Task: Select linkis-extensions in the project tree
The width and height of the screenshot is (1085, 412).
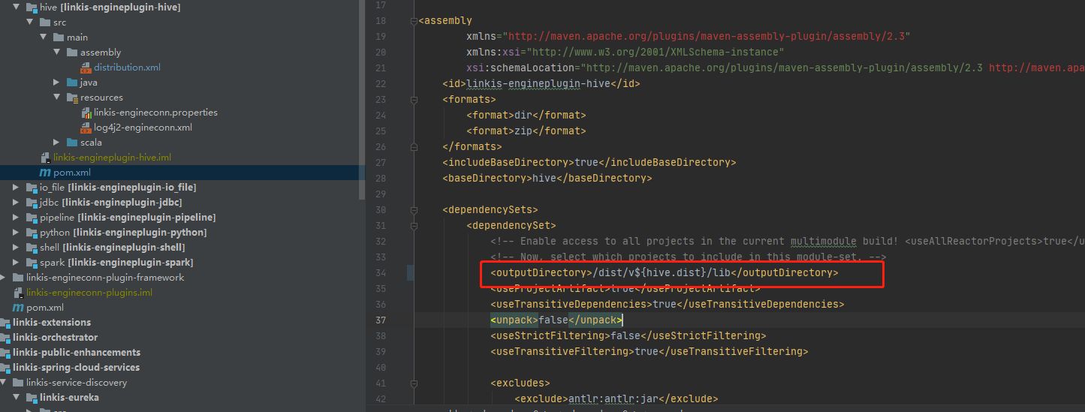Action: coord(52,322)
